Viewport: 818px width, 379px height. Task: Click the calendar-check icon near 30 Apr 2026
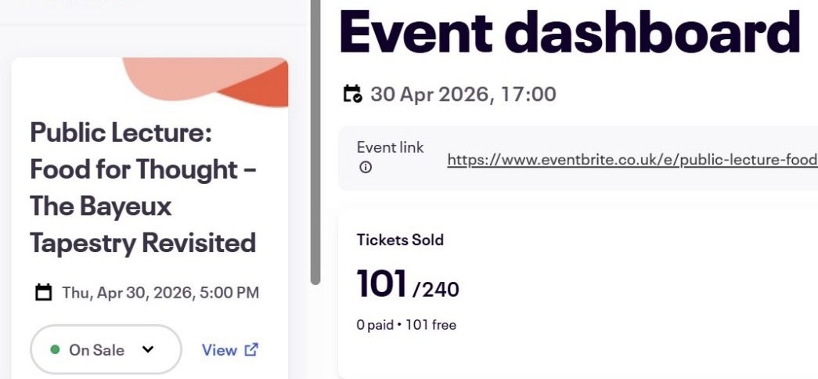coord(353,95)
